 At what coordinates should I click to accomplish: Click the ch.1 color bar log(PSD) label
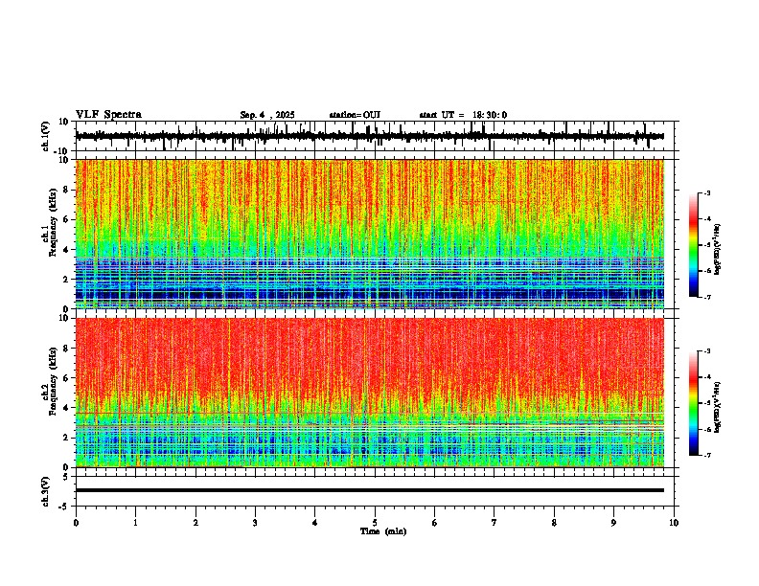(x=718, y=250)
